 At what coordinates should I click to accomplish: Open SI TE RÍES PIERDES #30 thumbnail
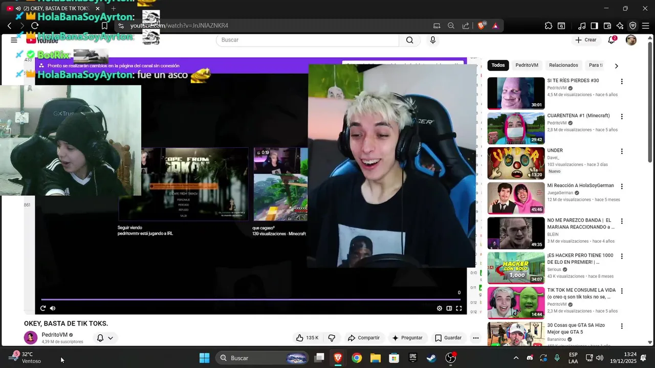coord(516,93)
